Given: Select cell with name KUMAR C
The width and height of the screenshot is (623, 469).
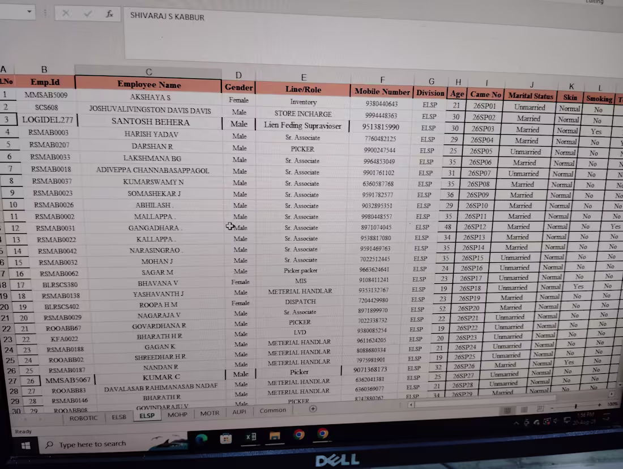Looking at the screenshot, I should (161, 377).
